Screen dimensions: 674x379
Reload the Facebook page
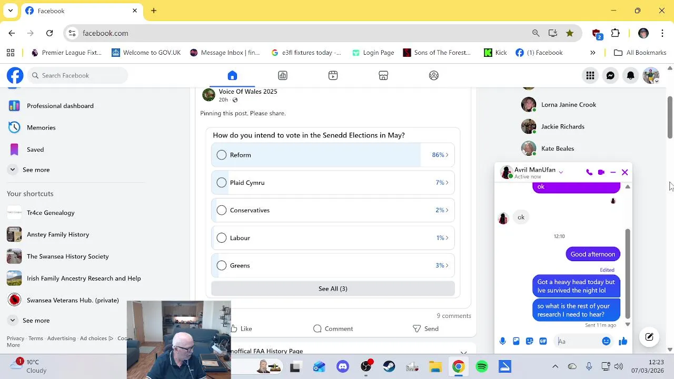click(49, 33)
